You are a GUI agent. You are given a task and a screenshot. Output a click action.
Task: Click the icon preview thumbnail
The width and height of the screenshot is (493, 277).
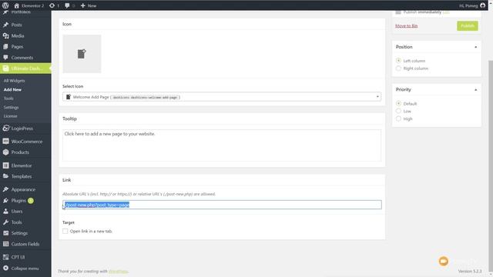tap(82, 54)
